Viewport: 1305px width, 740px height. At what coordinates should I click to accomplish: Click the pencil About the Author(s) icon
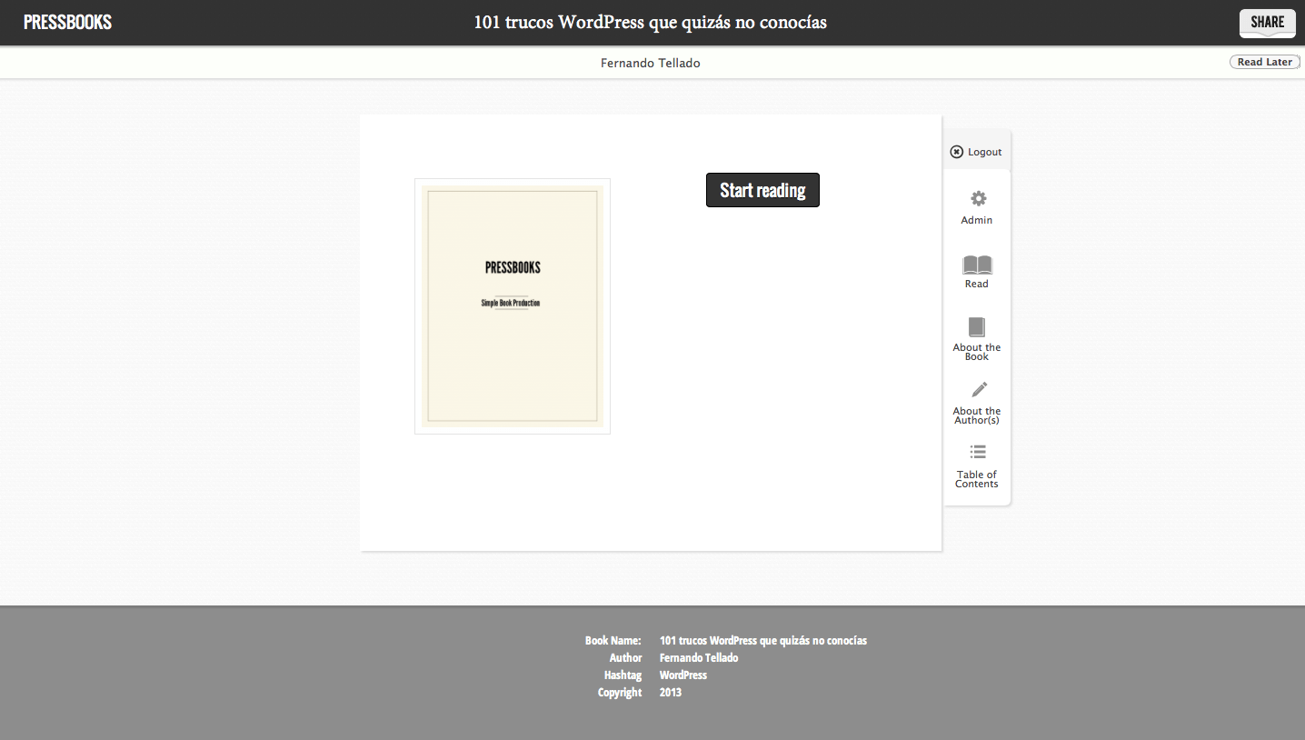(979, 389)
